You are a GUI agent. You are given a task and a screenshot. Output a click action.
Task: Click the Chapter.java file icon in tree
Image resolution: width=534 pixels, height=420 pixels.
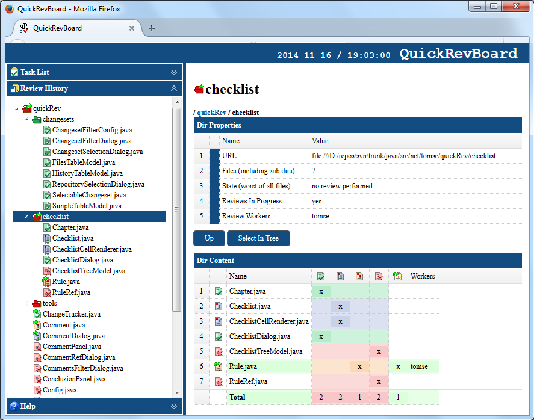click(47, 227)
